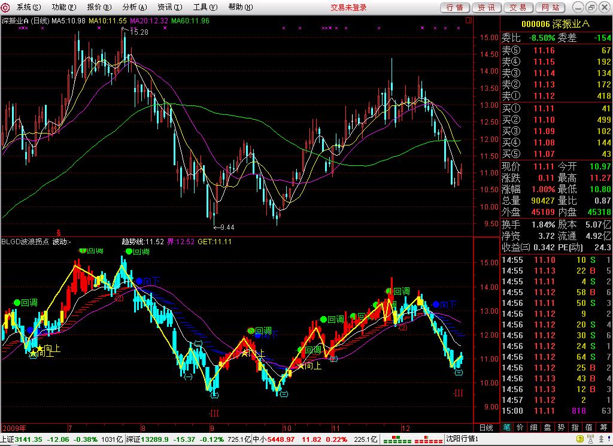The image size is (613, 446).
Task: Select the 盘 tab
Action: 548,427
